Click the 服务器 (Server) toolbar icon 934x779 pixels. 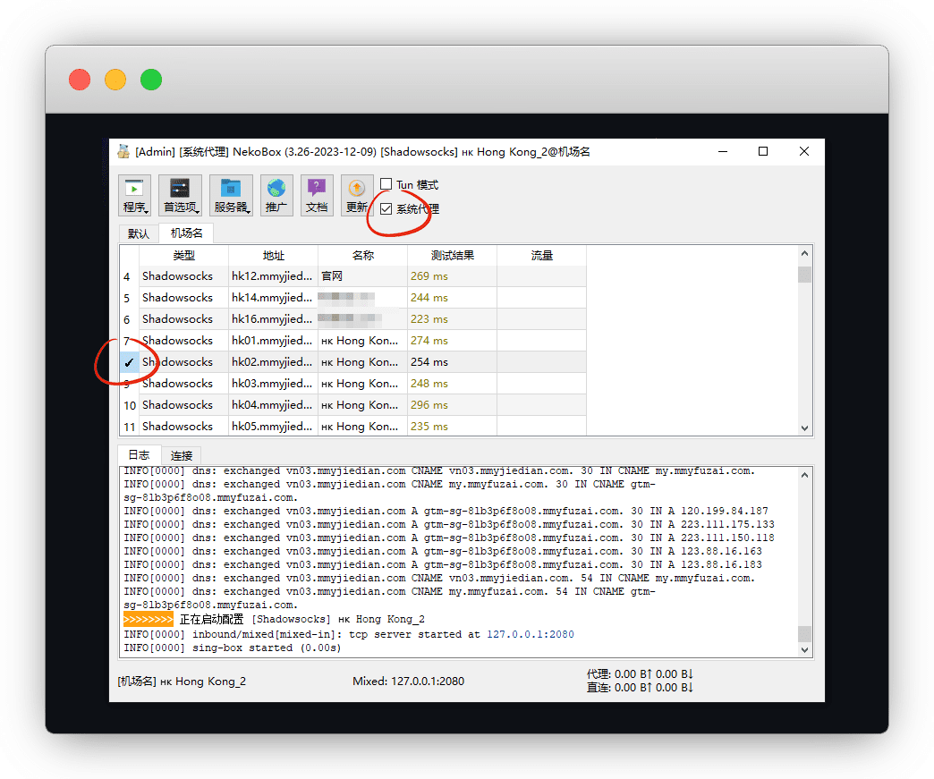[231, 195]
